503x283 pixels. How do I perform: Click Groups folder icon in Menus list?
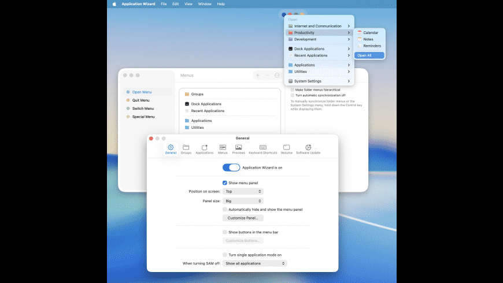[187, 94]
